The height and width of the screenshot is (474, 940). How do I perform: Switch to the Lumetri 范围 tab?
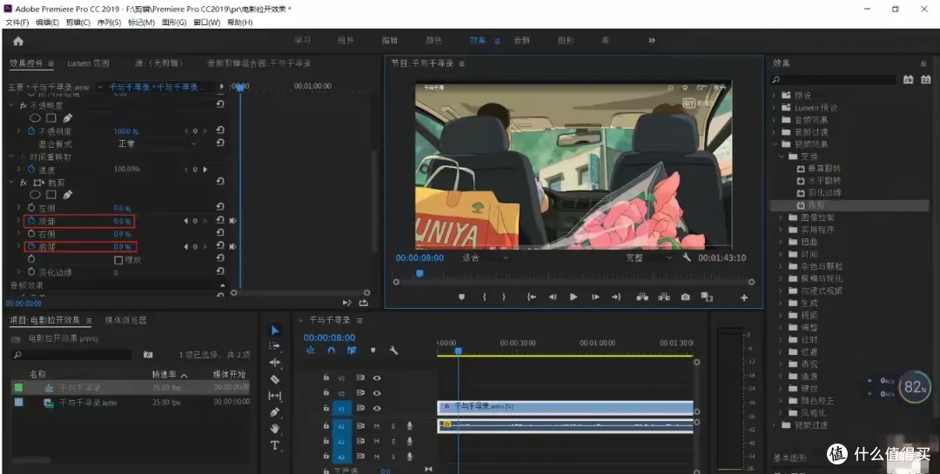88,63
